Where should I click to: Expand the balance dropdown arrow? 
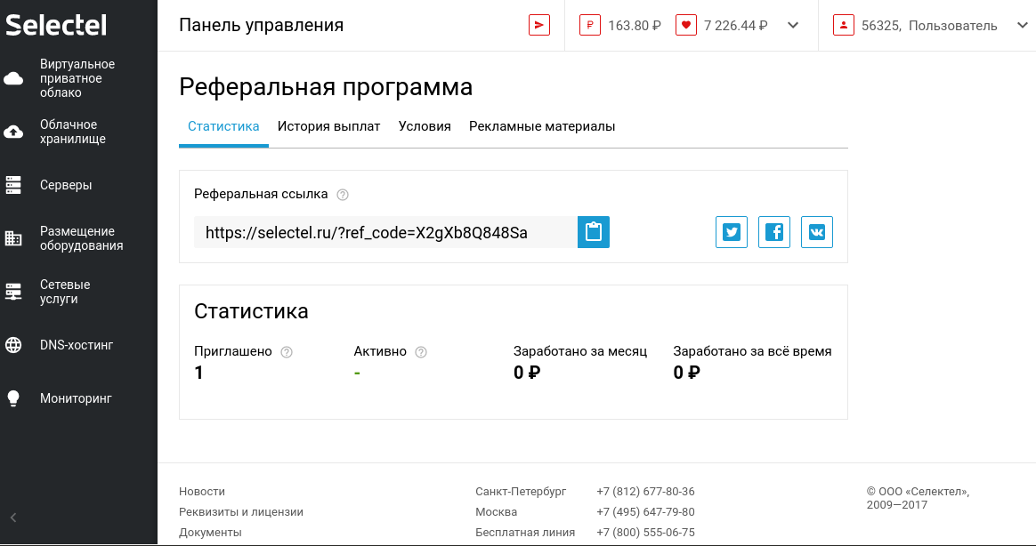tap(794, 25)
